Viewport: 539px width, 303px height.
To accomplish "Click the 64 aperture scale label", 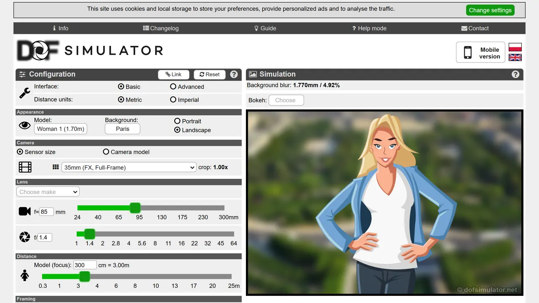I will [234, 243].
